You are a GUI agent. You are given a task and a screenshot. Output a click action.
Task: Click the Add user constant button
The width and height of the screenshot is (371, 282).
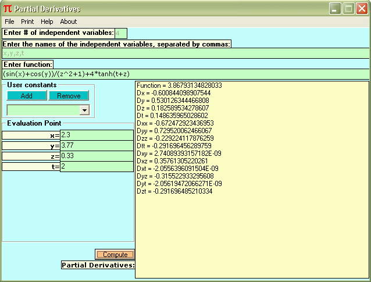(x=26, y=96)
